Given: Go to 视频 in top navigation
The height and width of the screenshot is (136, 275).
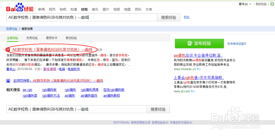Looking at the screenshot, I should pyautogui.click(x=116, y=9).
